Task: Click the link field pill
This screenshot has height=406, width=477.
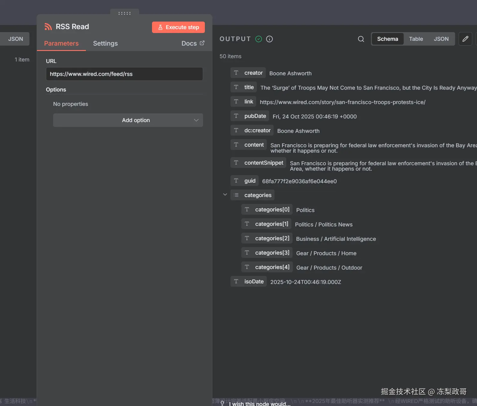Action: pos(243,102)
